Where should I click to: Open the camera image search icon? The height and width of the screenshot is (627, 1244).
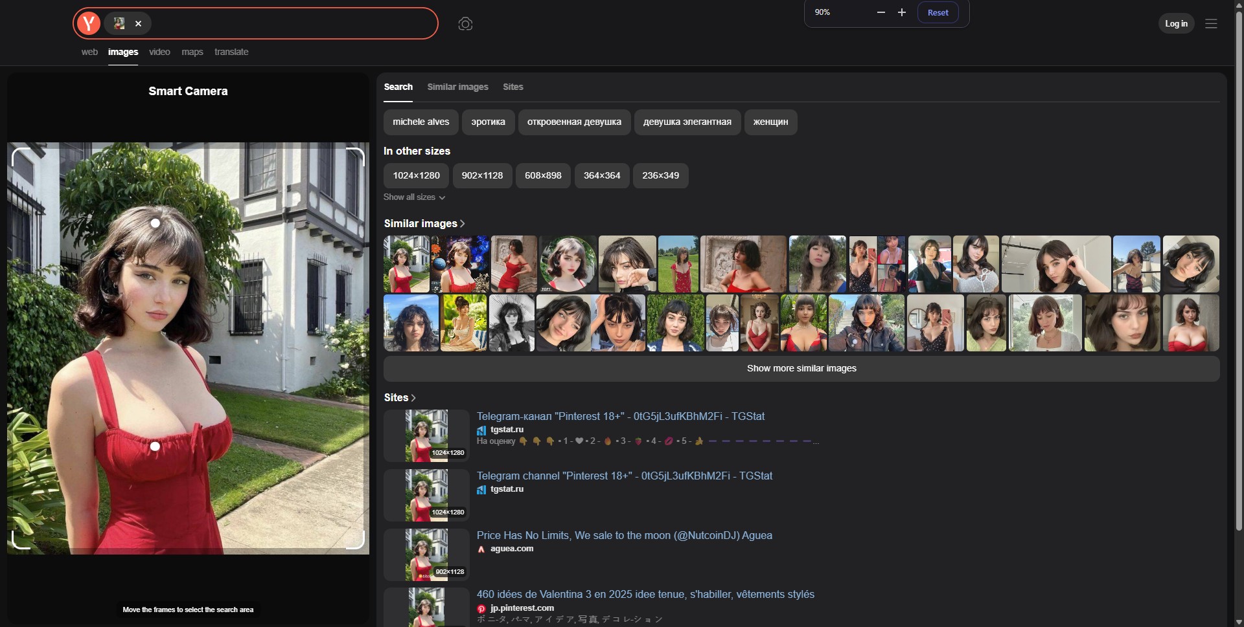(465, 24)
